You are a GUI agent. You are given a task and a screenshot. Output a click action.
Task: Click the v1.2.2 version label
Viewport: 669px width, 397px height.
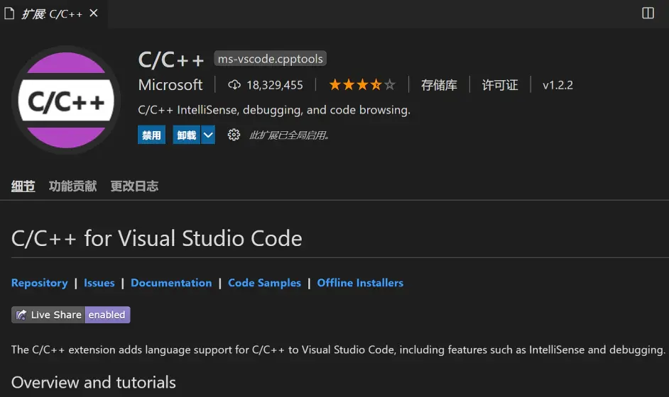click(557, 85)
